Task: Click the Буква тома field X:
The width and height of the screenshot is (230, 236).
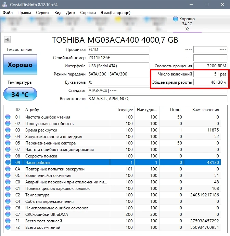Action: click(118, 82)
